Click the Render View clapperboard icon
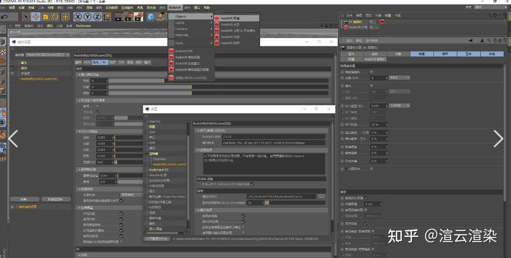The height and width of the screenshot is (258, 511). [x=118, y=17]
